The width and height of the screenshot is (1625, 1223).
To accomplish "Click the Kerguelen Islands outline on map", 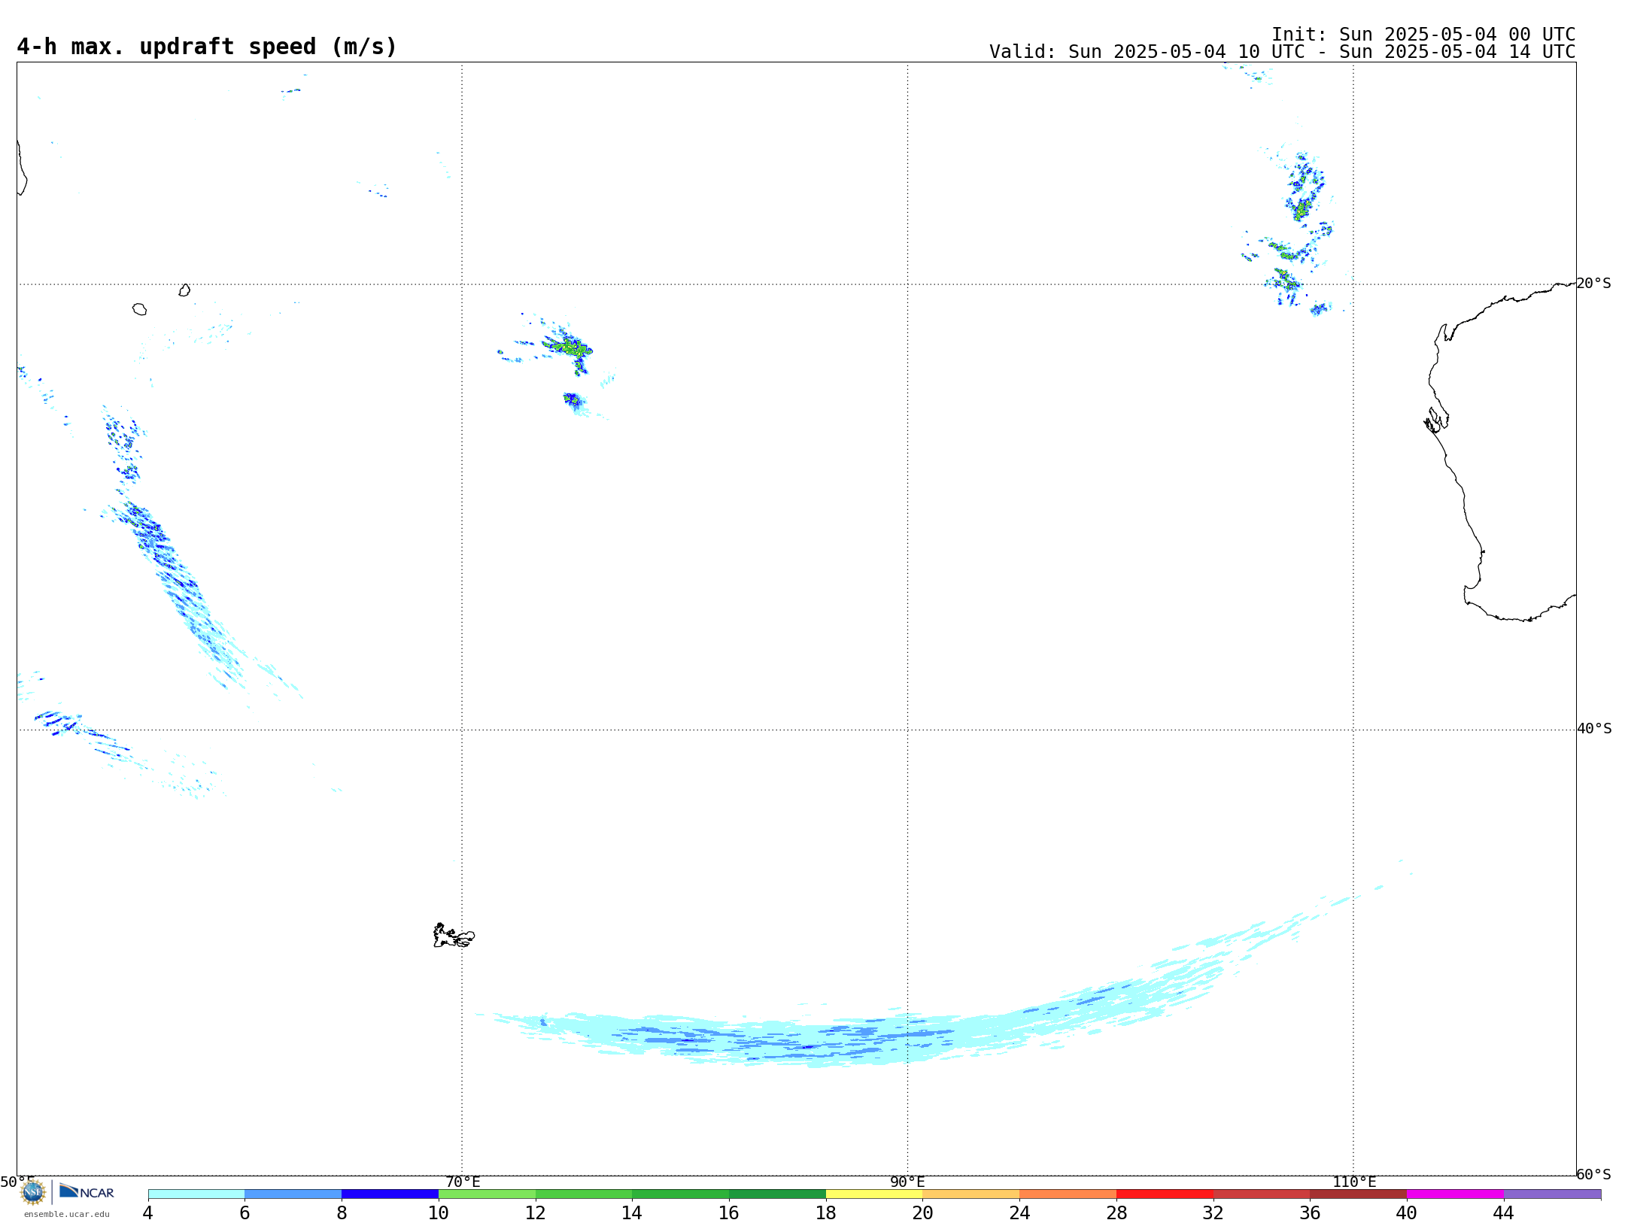I will (x=454, y=936).
